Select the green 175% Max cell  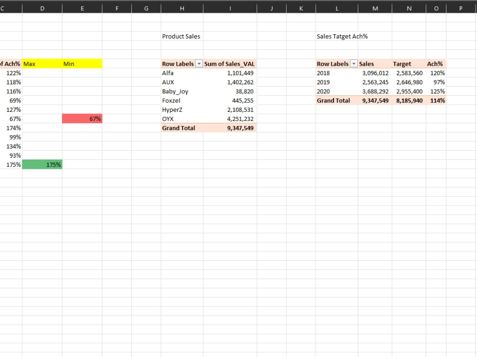42,165
